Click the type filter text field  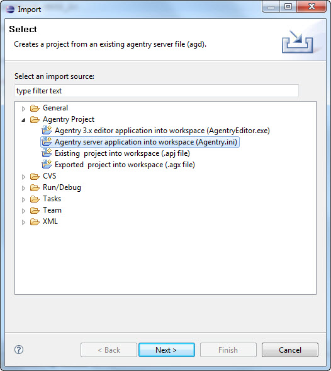(x=157, y=91)
